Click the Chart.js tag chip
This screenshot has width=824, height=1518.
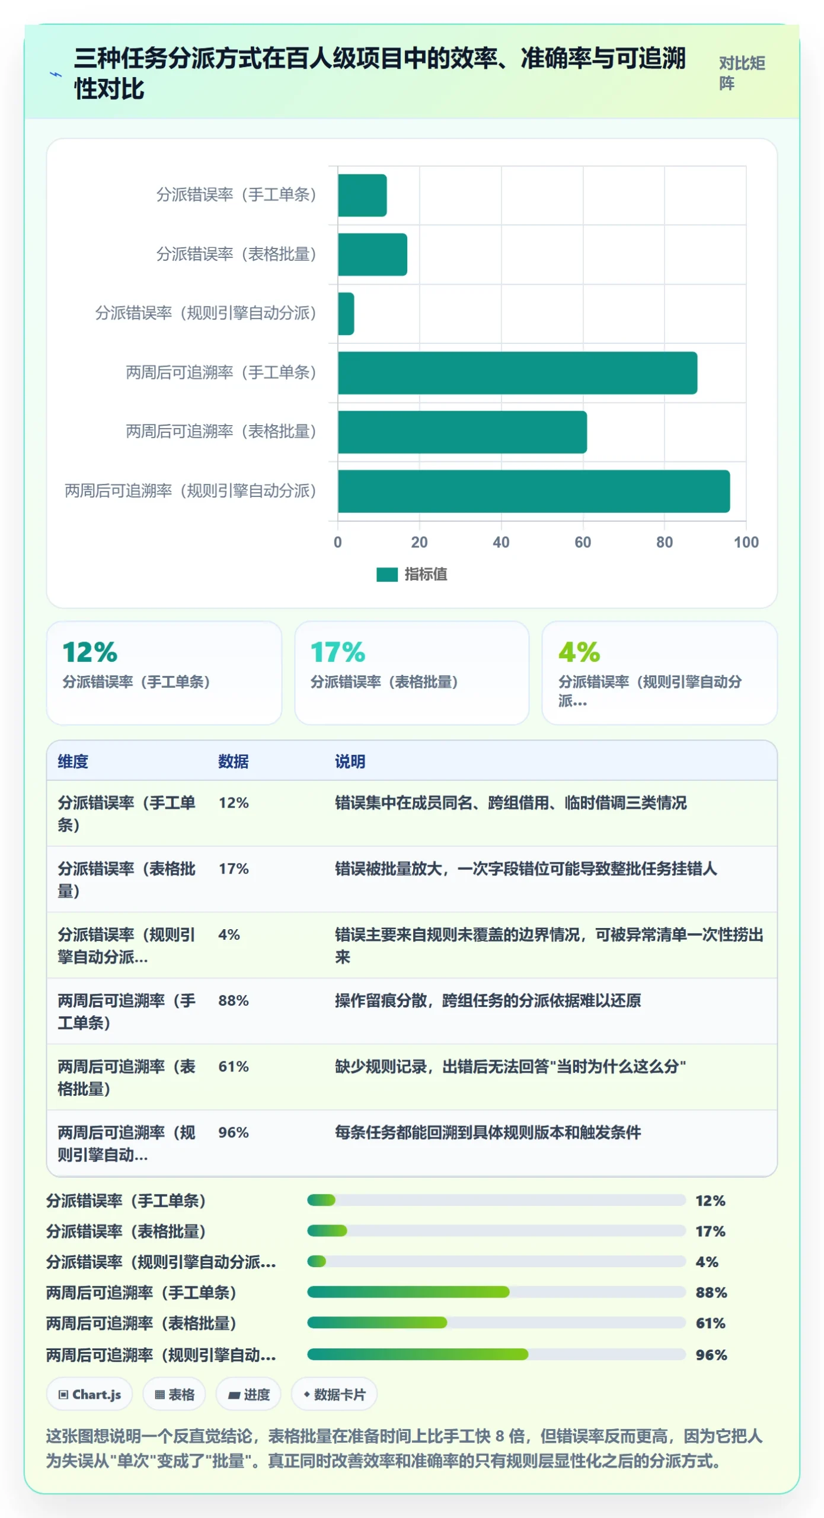pyautogui.click(x=90, y=1394)
